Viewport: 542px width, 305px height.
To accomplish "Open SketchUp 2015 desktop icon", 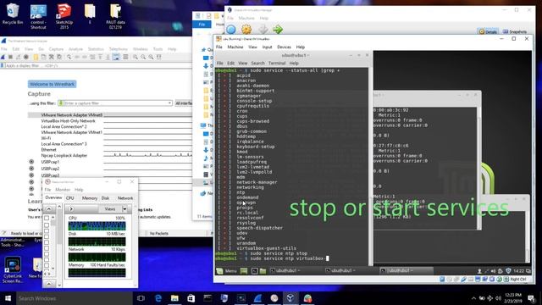I will (64, 16).
